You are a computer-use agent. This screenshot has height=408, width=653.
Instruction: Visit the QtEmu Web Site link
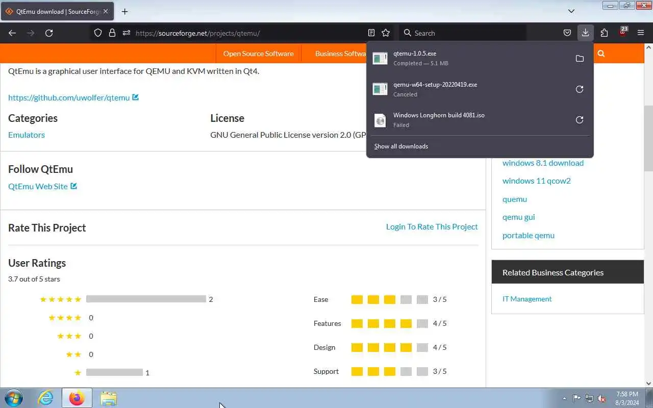coord(38,186)
